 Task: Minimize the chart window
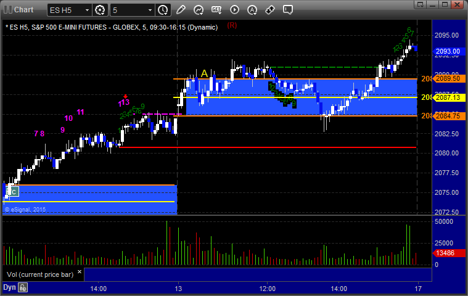click(x=432, y=4)
